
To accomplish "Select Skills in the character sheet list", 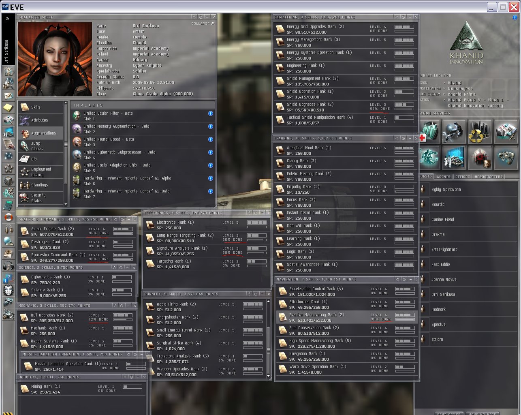I will pyautogui.click(x=41, y=107).
